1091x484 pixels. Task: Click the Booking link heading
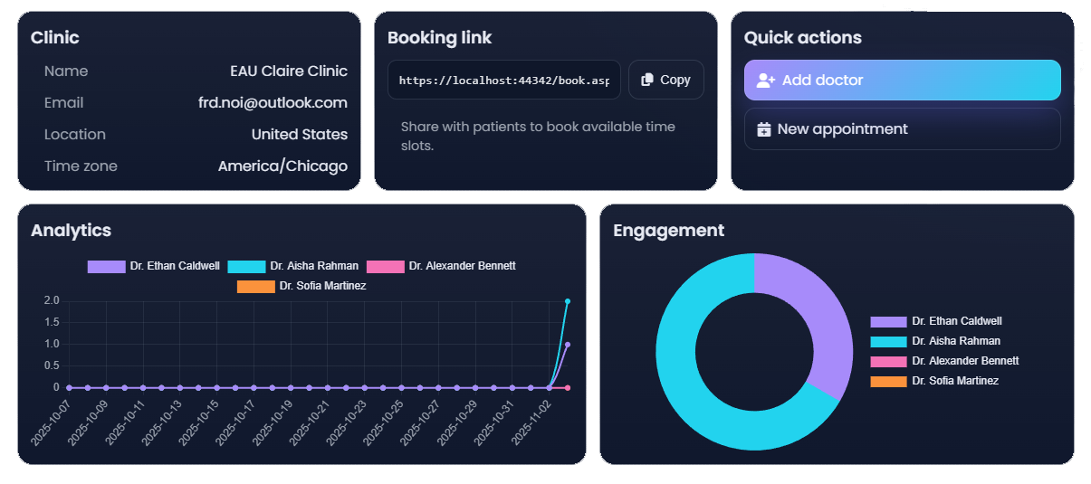(x=439, y=37)
